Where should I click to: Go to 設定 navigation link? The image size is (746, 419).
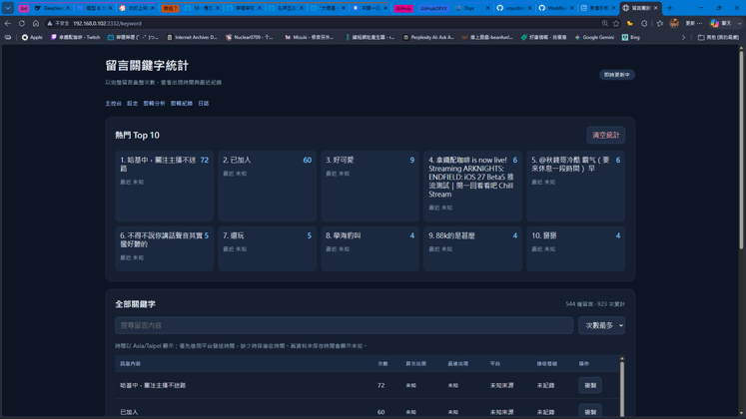pyautogui.click(x=132, y=103)
